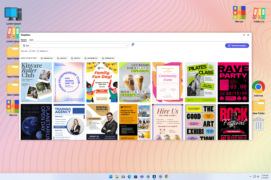Screen dimensions: 271x180
Task: Click the flyer search input field
Action: 75,46
